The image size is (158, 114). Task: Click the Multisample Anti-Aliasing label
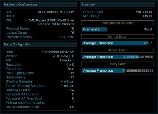(25, 103)
